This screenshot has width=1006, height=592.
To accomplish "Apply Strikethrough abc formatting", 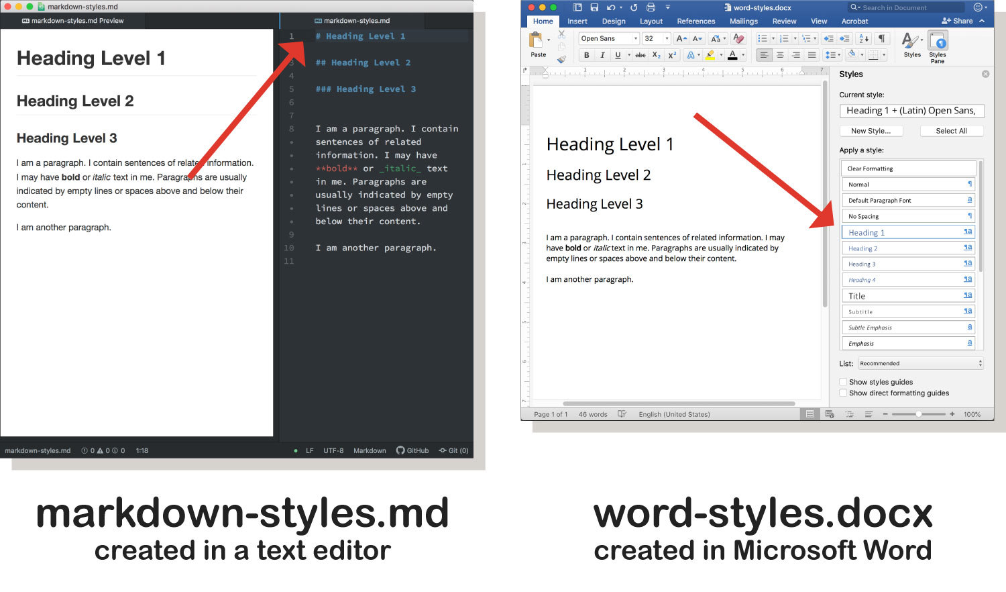I will click(640, 55).
